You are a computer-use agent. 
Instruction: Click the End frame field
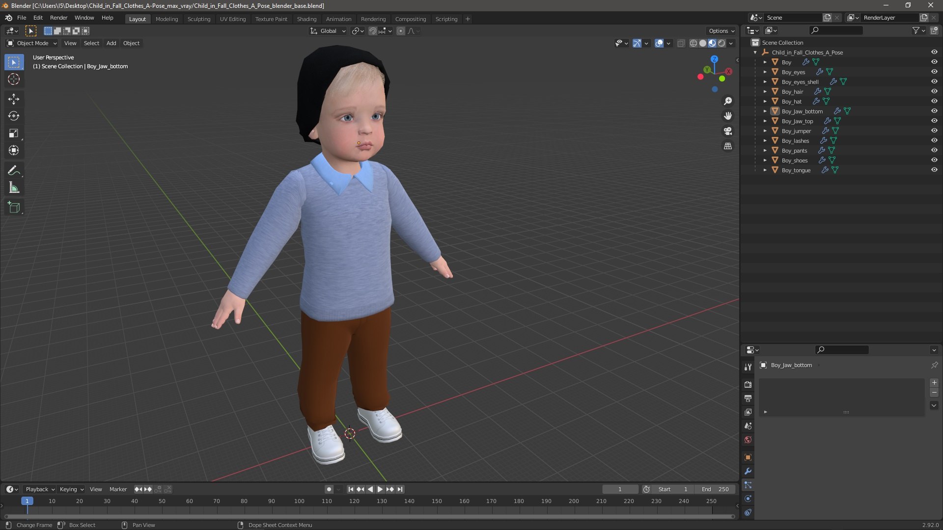715,489
